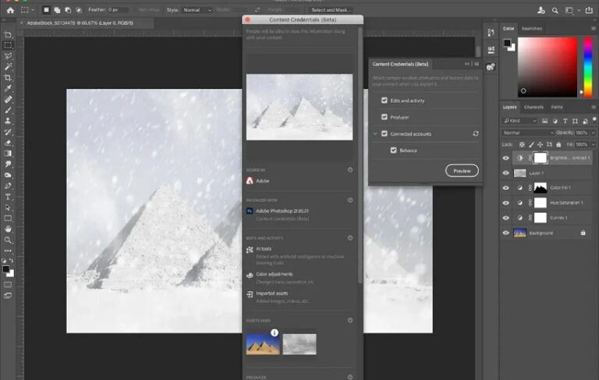Switch to the Channels tab

[x=533, y=107]
